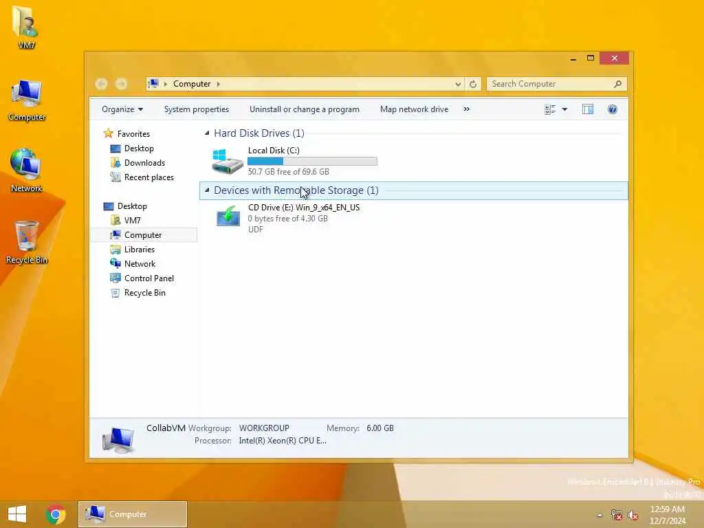Click the WORKGROUP value in details pane

click(x=264, y=428)
